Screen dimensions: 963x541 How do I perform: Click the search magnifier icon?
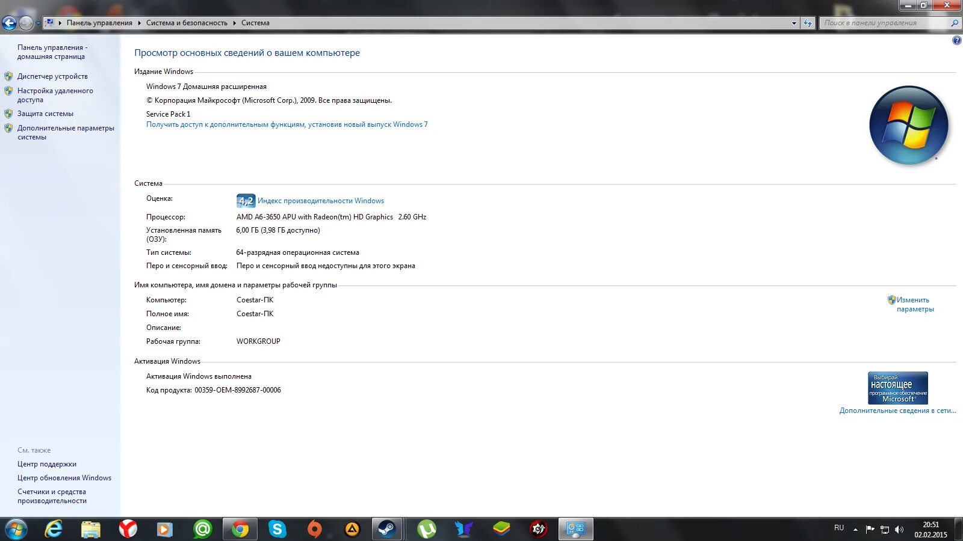pyautogui.click(x=955, y=23)
